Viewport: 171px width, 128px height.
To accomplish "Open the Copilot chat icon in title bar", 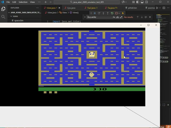I will click(123, 2).
